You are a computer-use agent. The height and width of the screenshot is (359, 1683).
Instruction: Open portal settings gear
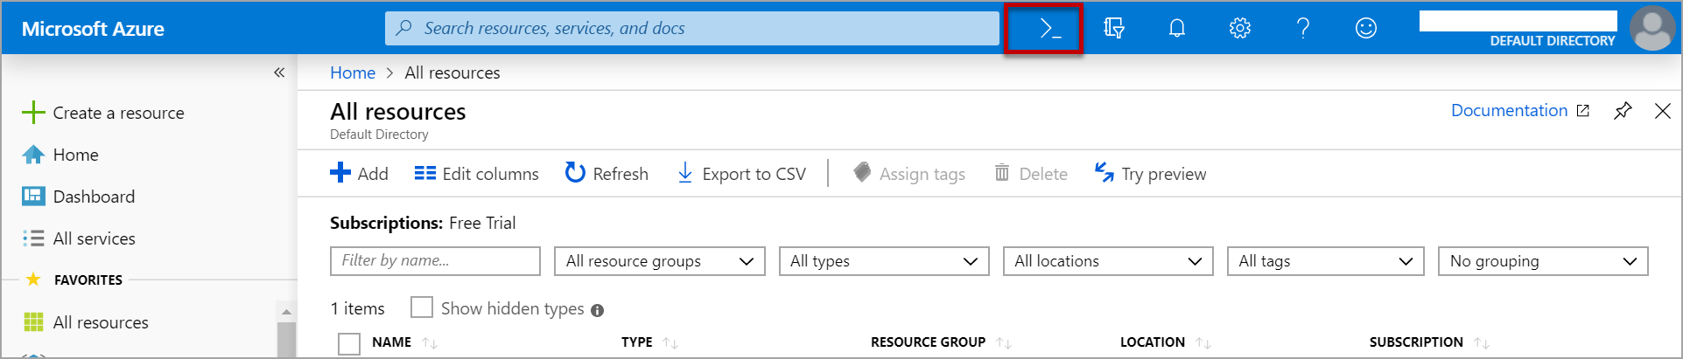[1239, 29]
